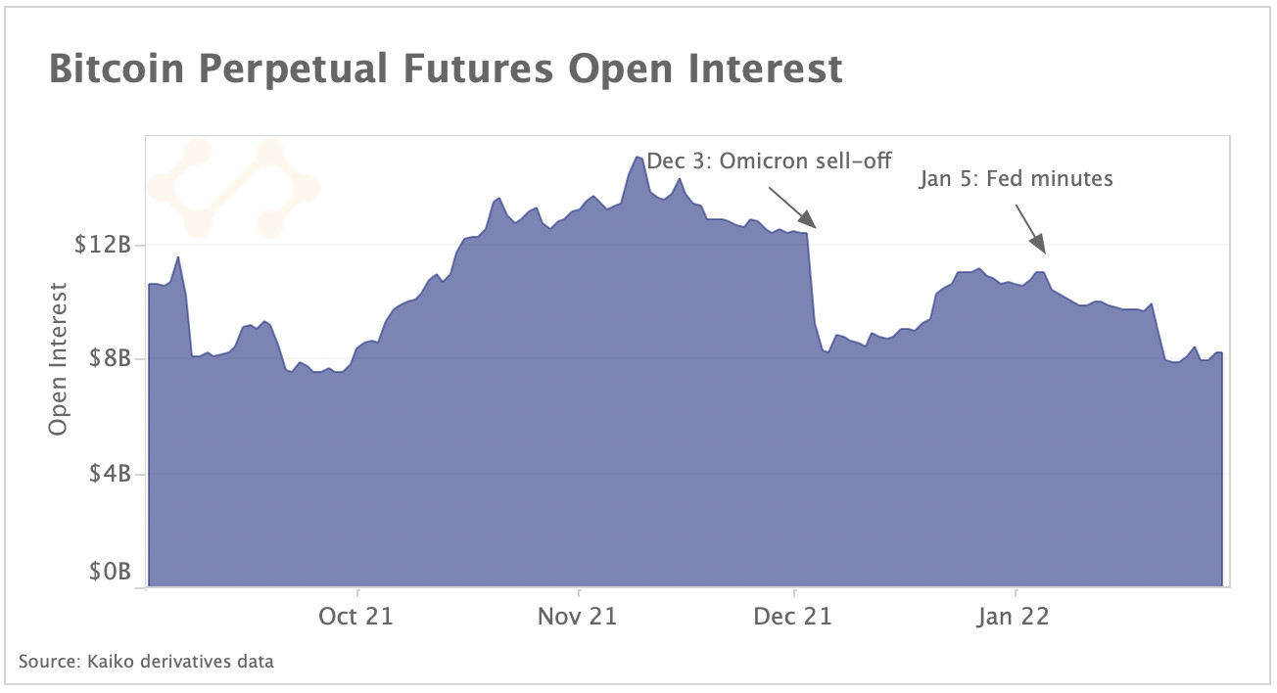
Task: Click the Kaiko watermark logo
Action: 233,186
